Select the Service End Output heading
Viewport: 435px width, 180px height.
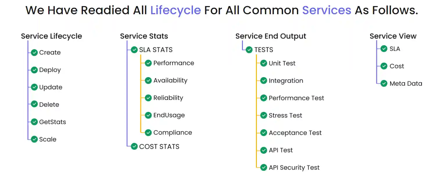271,36
